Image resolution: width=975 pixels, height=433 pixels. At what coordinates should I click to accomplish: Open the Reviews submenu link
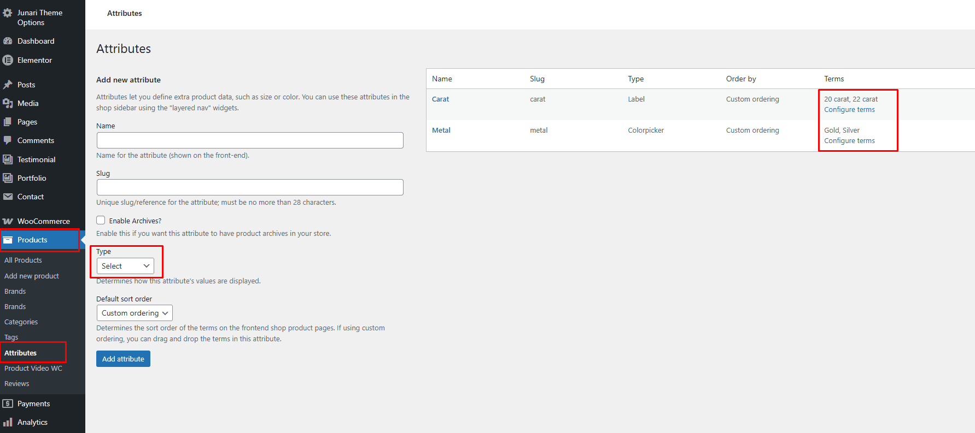pyautogui.click(x=16, y=383)
